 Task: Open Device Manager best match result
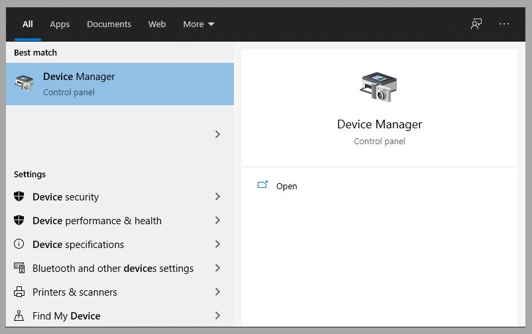point(120,84)
